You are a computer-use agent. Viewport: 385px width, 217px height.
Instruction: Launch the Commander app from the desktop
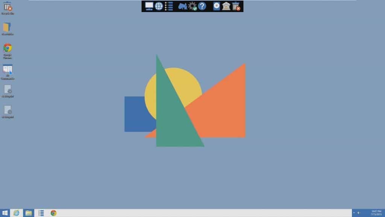8,71
